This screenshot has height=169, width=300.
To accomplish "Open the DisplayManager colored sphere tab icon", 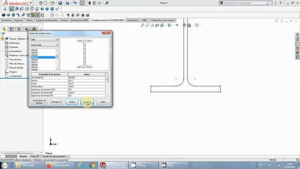I will (34, 29).
